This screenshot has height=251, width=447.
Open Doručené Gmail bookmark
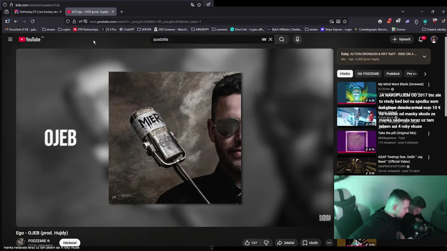[x=21, y=30]
